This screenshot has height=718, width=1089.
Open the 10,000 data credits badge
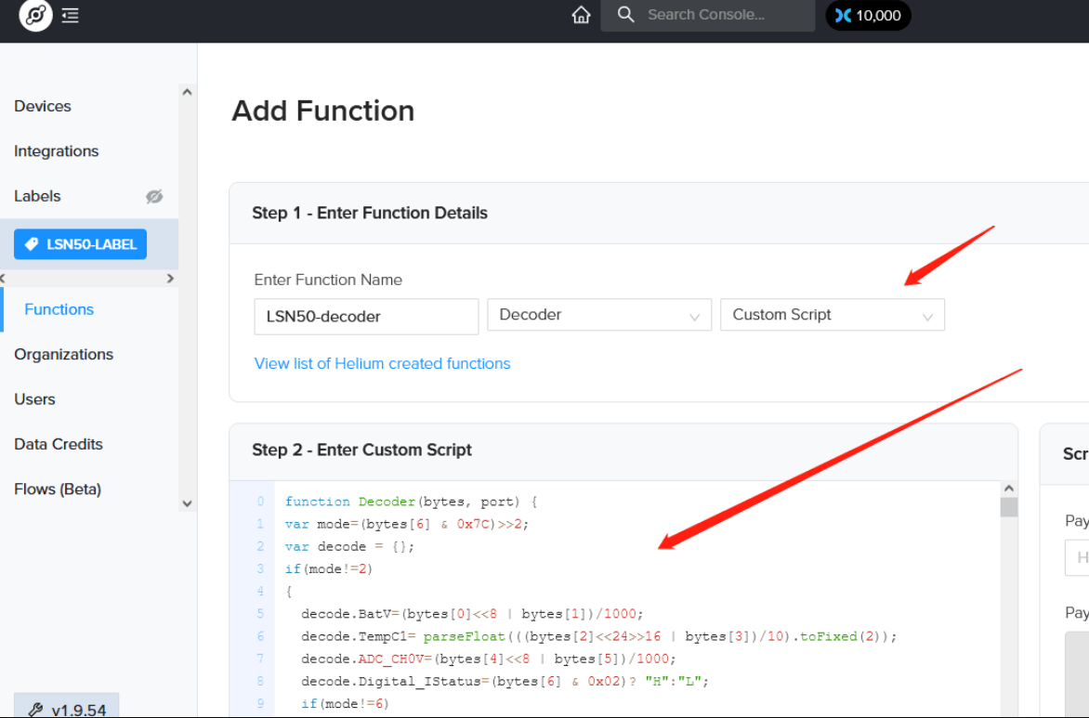pyautogui.click(x=868, y=15)
